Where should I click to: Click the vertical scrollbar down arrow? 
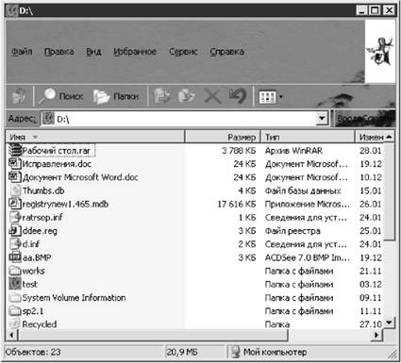pyautogui.click(x=389, y=322)
